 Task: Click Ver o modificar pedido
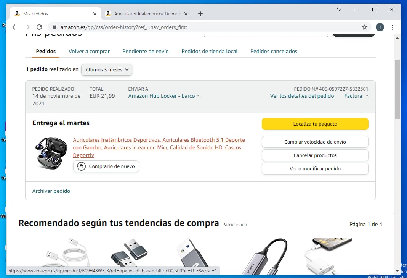coord(315,168)
